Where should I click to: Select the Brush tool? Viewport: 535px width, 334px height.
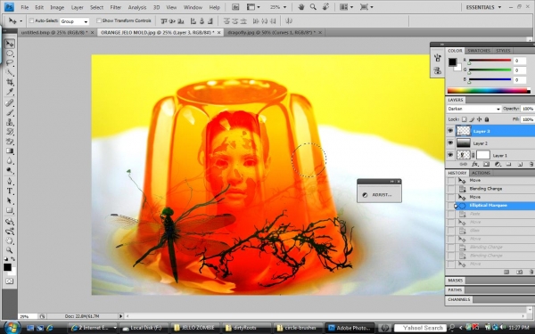point(10,112)
